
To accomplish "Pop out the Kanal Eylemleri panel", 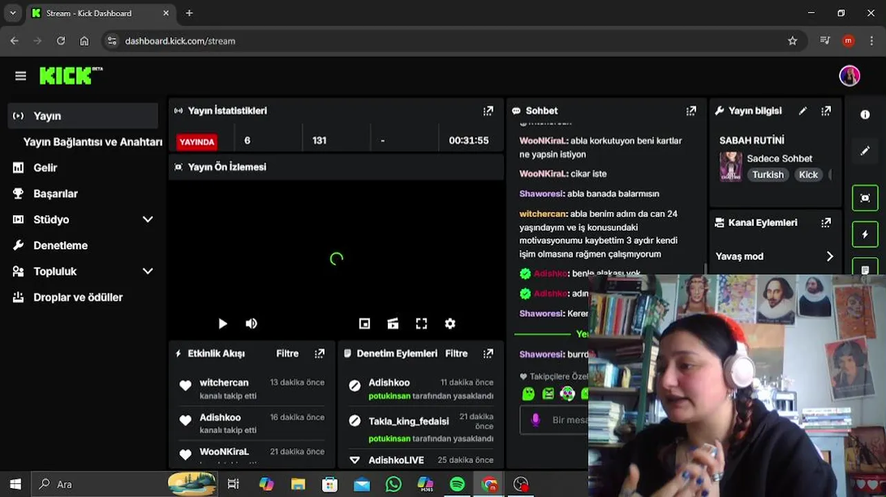I will (826, 222).
